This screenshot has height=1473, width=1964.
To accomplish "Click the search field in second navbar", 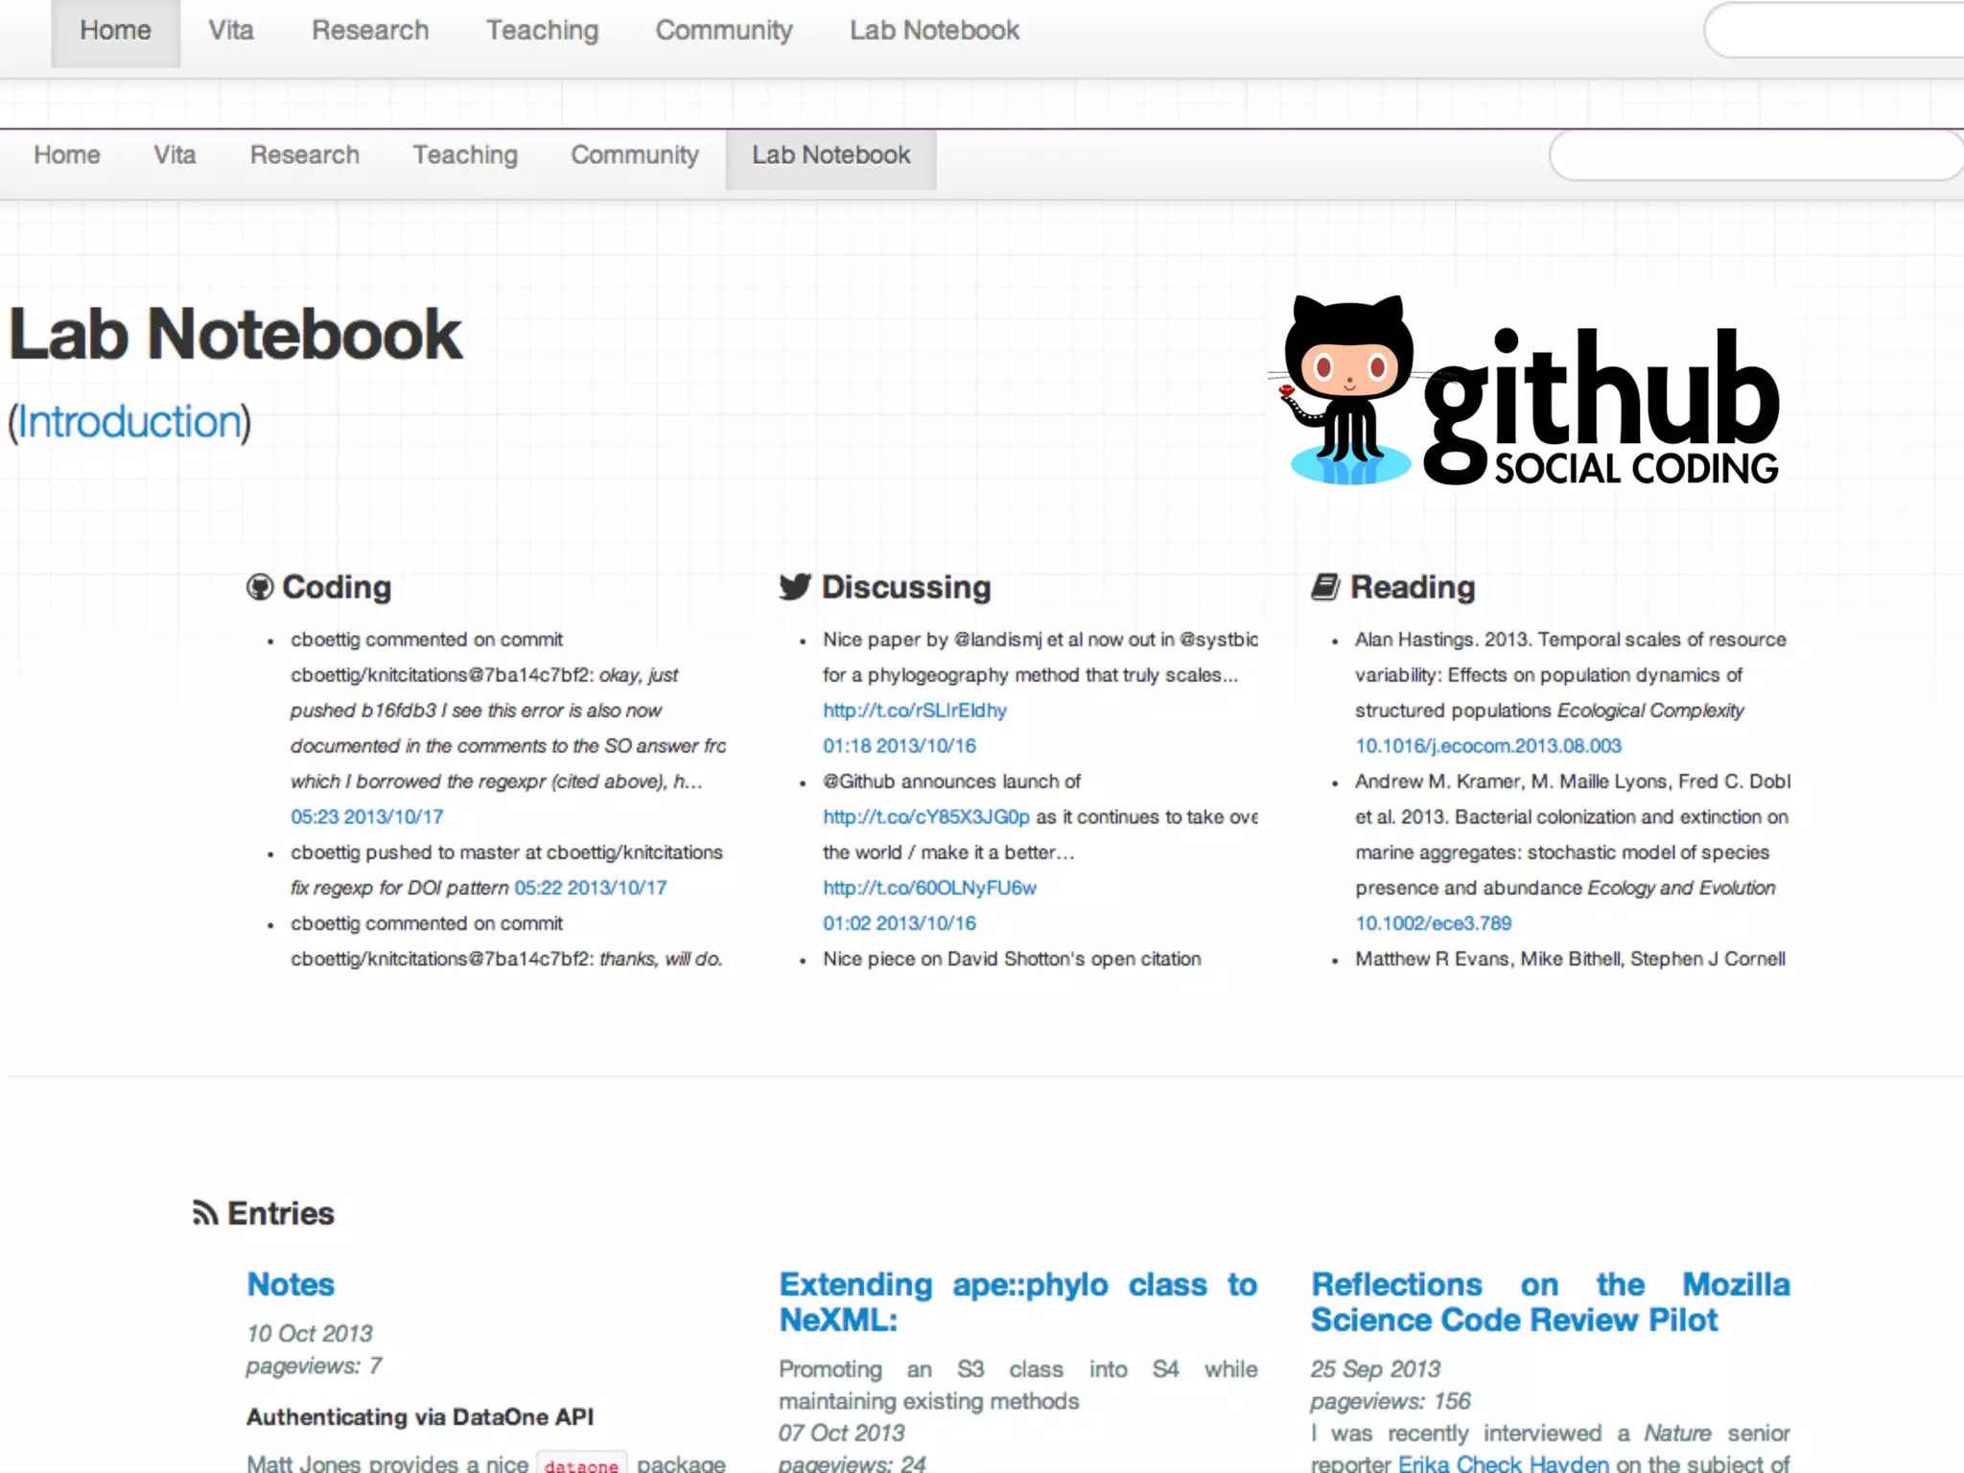I will 1755,155.
